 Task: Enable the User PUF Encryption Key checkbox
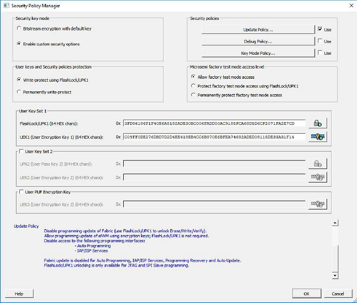pyautogui.click(x=21, y=192)
